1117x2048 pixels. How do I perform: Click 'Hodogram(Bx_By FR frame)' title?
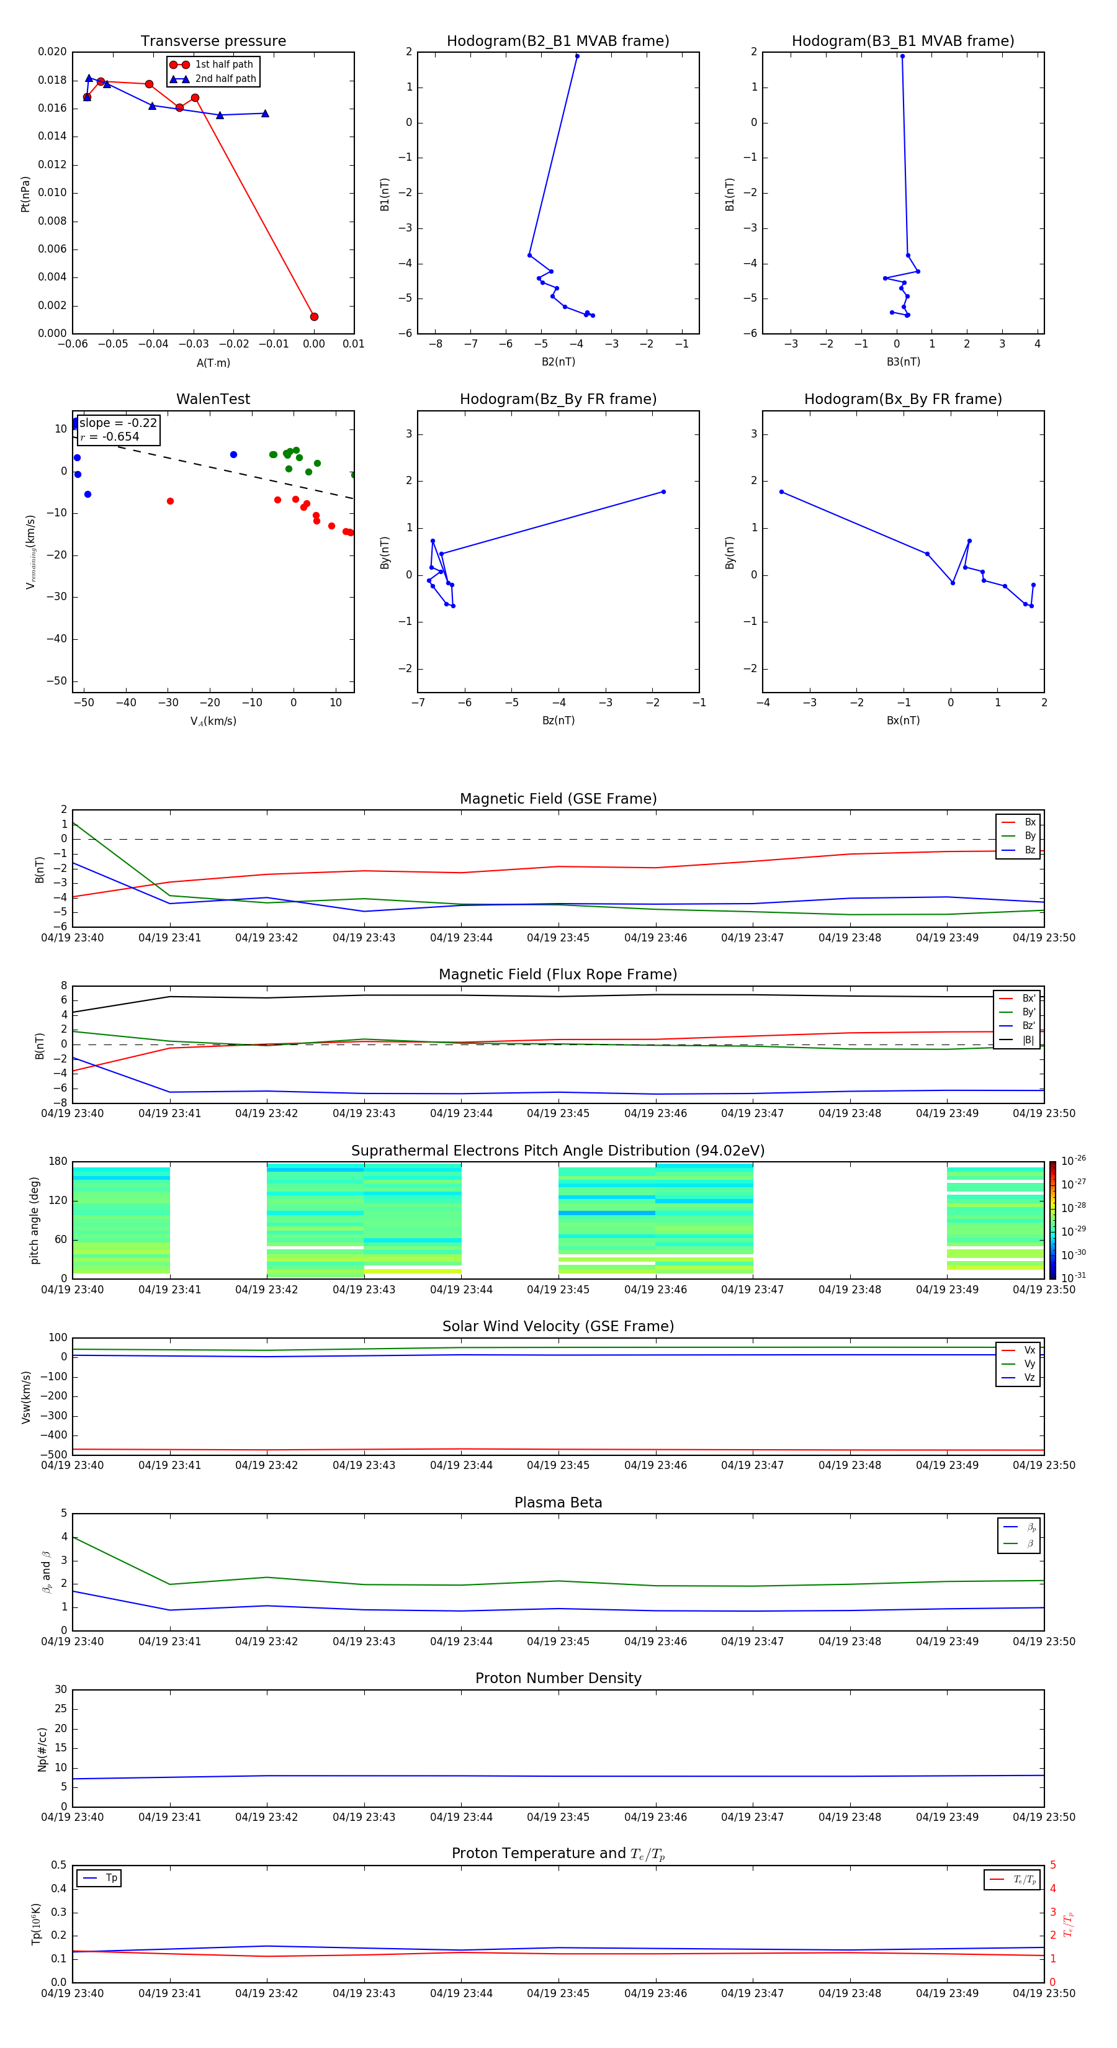pyautogui.click(x=903, y=399)
